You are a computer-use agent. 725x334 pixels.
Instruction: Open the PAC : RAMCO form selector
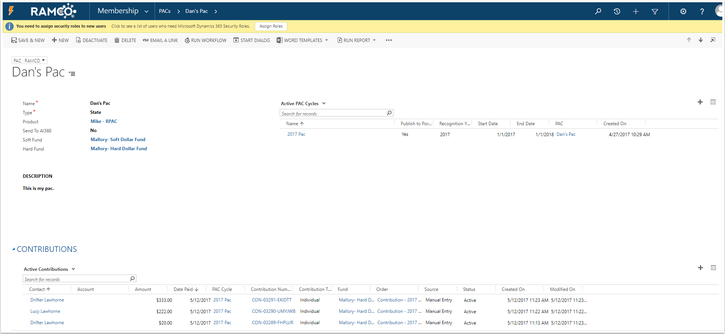29,61
